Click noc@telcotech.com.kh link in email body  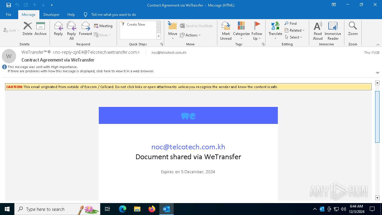click(x=188, y=147)
